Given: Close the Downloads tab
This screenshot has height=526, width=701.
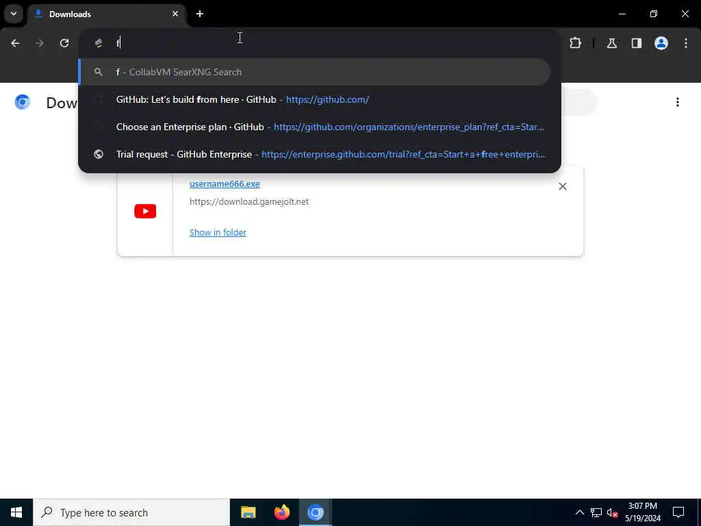Looking at the screenshot, I should tap(175, 14).
